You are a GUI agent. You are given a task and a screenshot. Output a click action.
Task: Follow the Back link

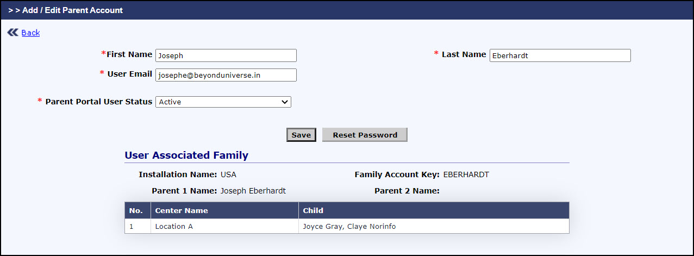(30, 33)
